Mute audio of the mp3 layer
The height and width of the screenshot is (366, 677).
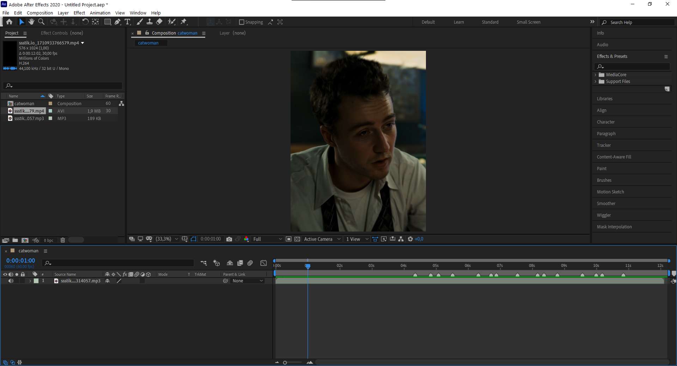tap(11, 281)
